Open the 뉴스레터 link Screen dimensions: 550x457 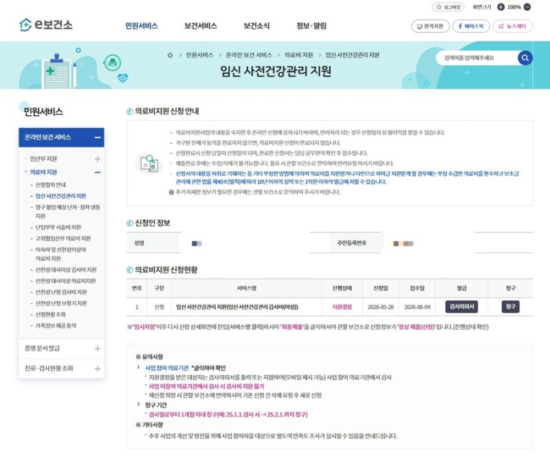tap(512, 26)
